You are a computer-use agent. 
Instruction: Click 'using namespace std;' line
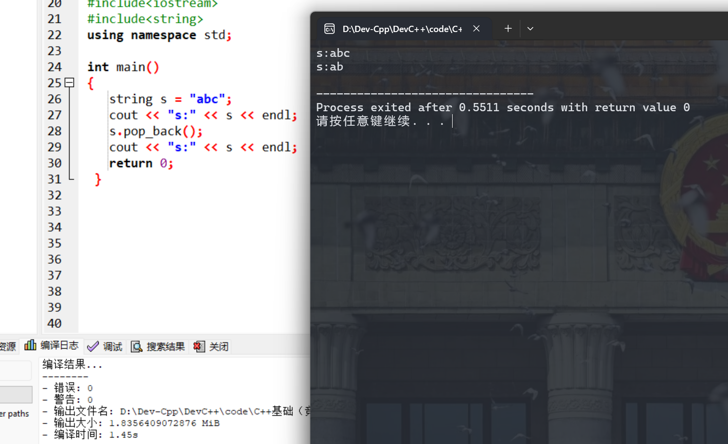(x=159, y=35)
